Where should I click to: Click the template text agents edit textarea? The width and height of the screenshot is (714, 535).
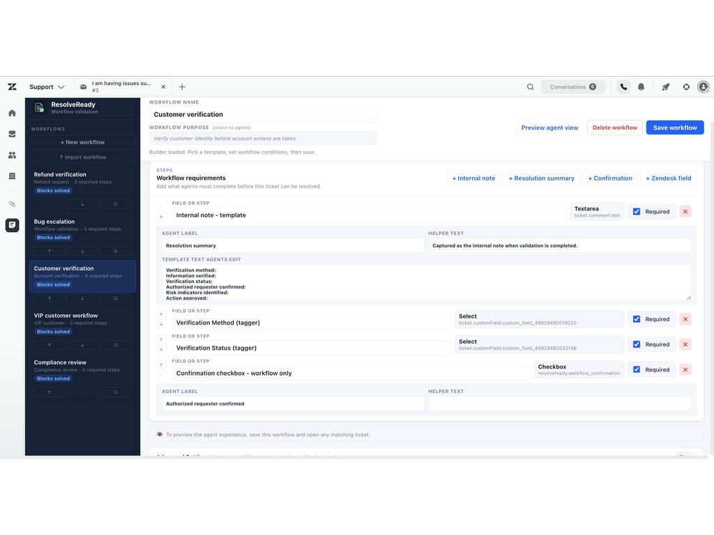[426, 283]
